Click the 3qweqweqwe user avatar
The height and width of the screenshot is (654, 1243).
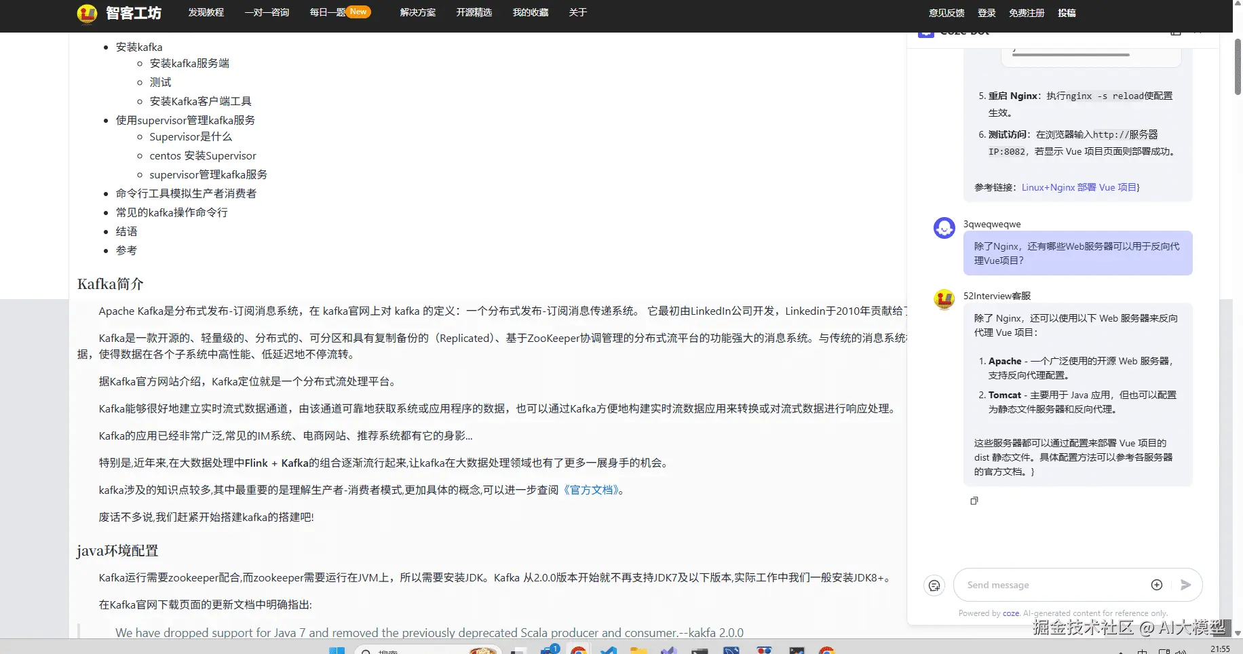point(944,228)
